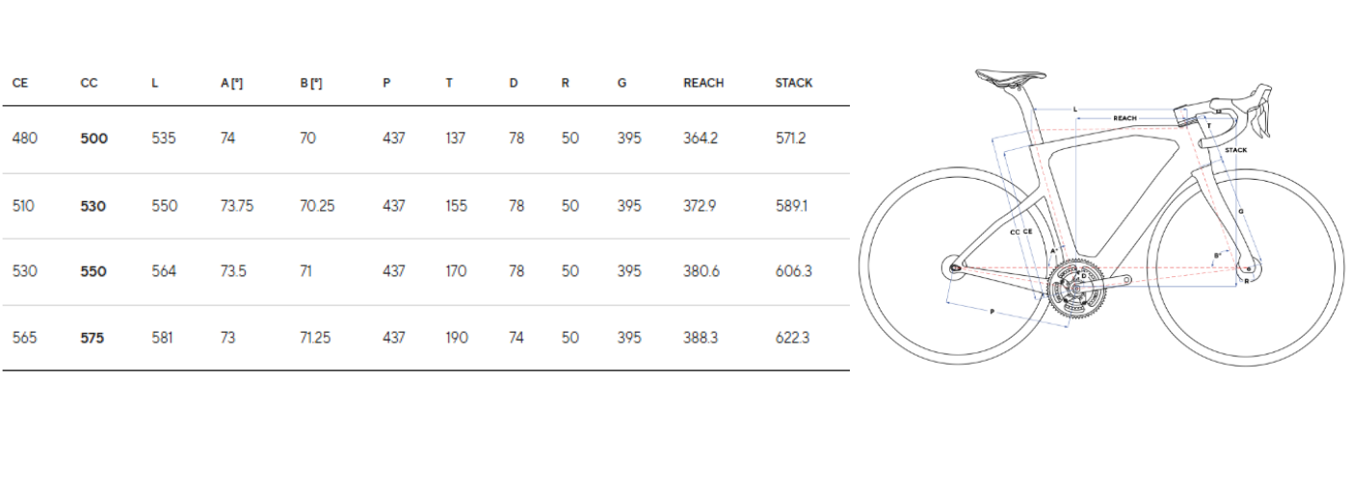This screenshot has width=1349, height=481.
Task: Select the bold 530 frame size
Action: (93, 206)
